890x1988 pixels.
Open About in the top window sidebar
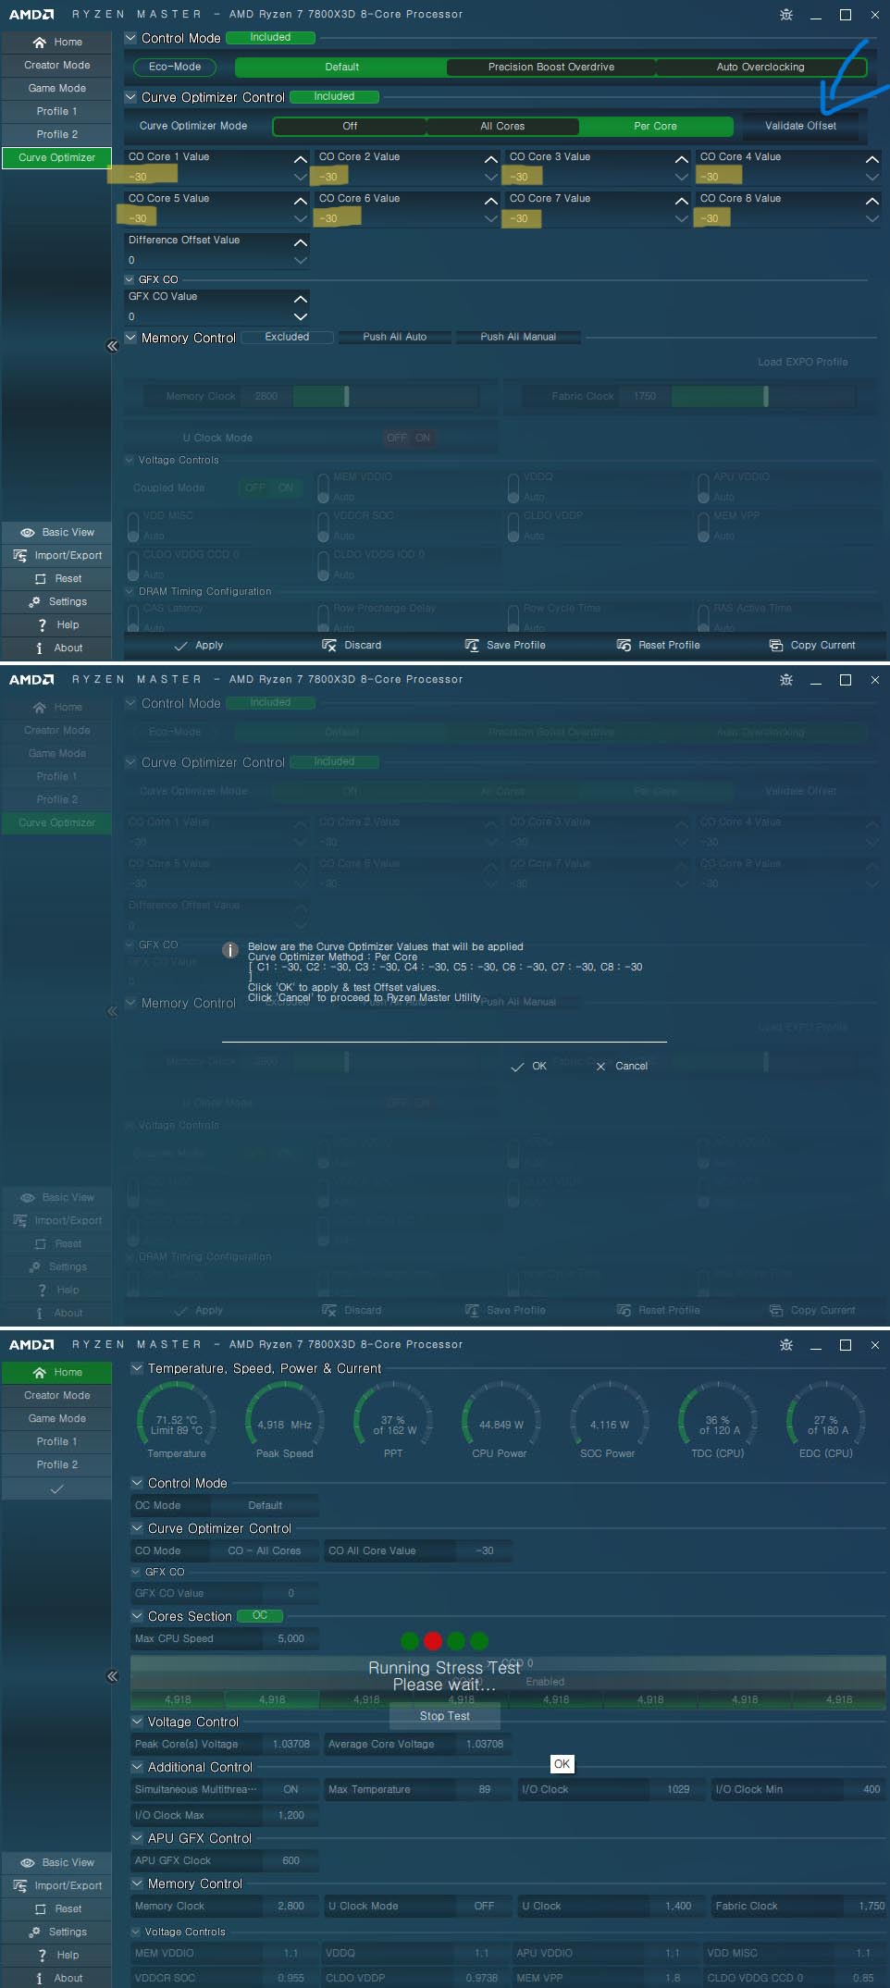(x=56, y=648)
